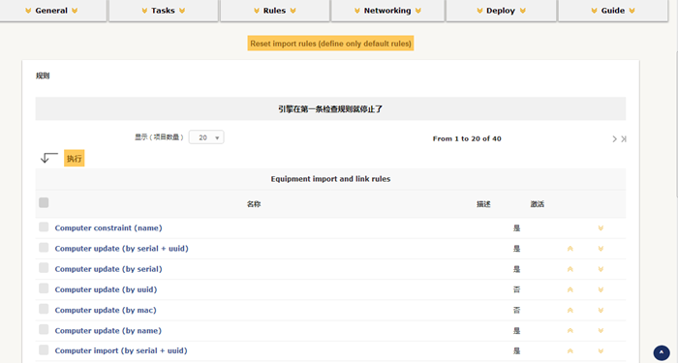Expand the Networking menu
The width and height of the screenshot is (678, 363).
[x=387, y=11]
